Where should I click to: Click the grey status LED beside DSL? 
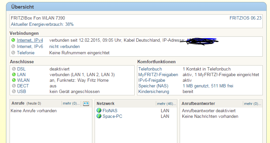coord(14,69)
